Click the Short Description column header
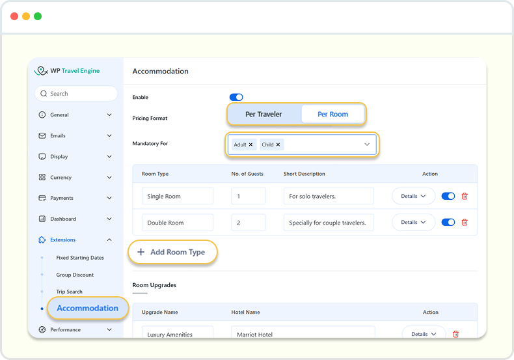 [x=304, y=174]
